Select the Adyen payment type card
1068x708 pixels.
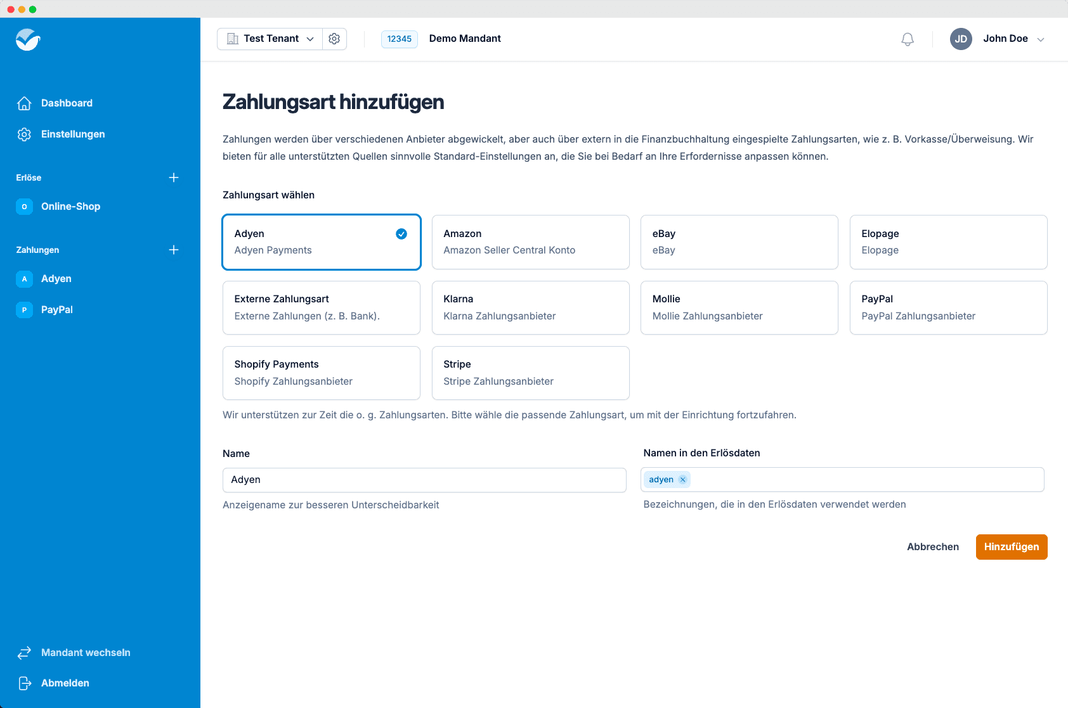pos(322,242)
